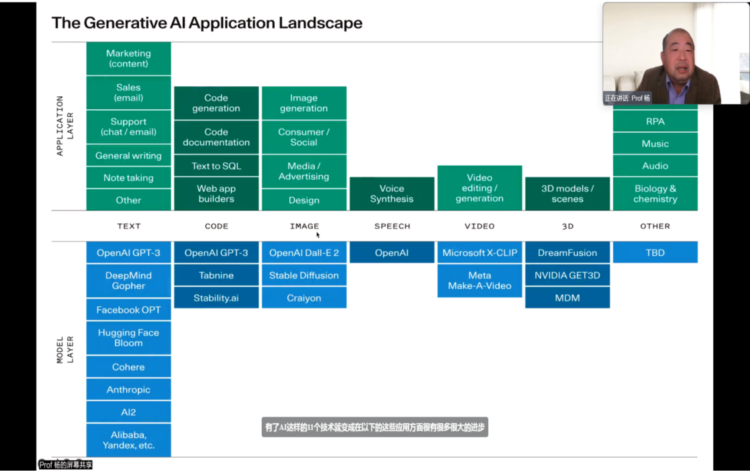Click the Stable Diffusion model tile

coord(304,275)
